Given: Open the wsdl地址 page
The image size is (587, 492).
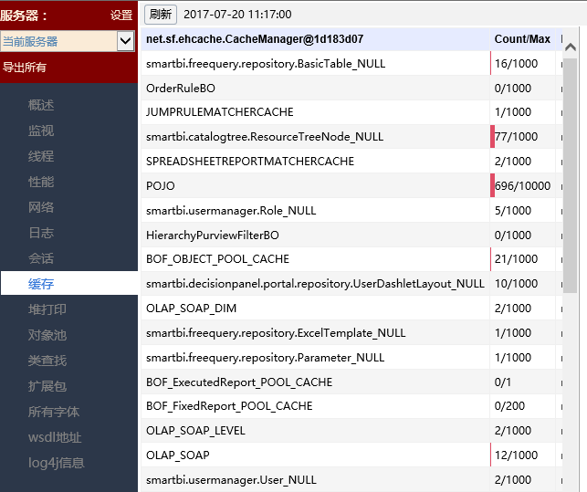Looking at the screenshot, I should click(55, 437).
